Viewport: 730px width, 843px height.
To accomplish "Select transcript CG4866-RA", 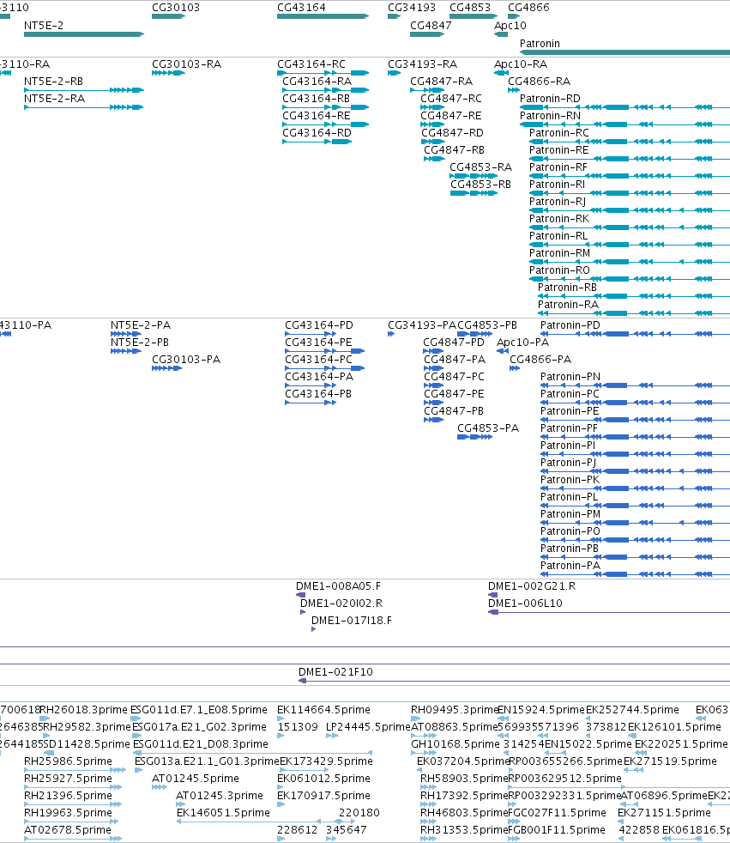I will pyautogui.click(x=540, y=82).
